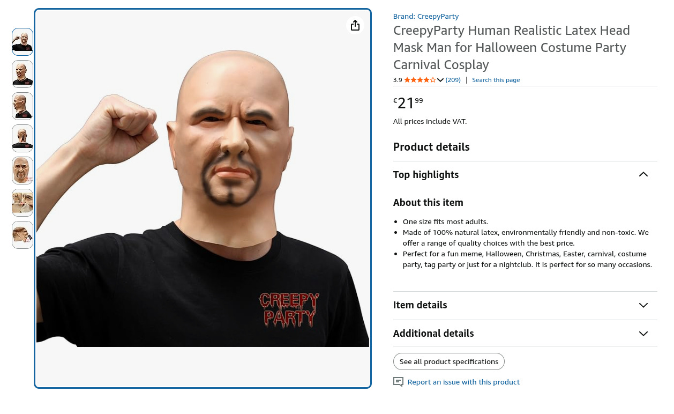Select the second thumbnail front view
Viewport: 674px width, 414px height.
[23, 74]
